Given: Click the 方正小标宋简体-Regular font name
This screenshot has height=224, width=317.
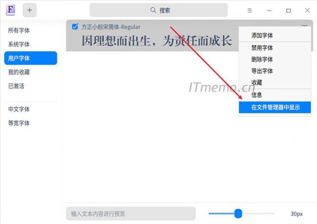Looking at the screenshot, I should (111, 27).
